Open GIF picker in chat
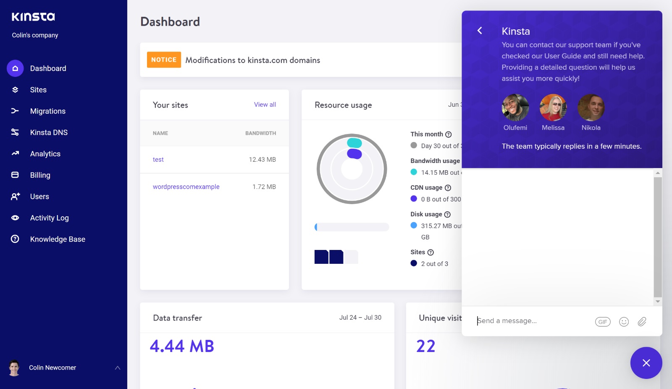The image size is (672, 389). pyautogui.click(x=603, y=322)
